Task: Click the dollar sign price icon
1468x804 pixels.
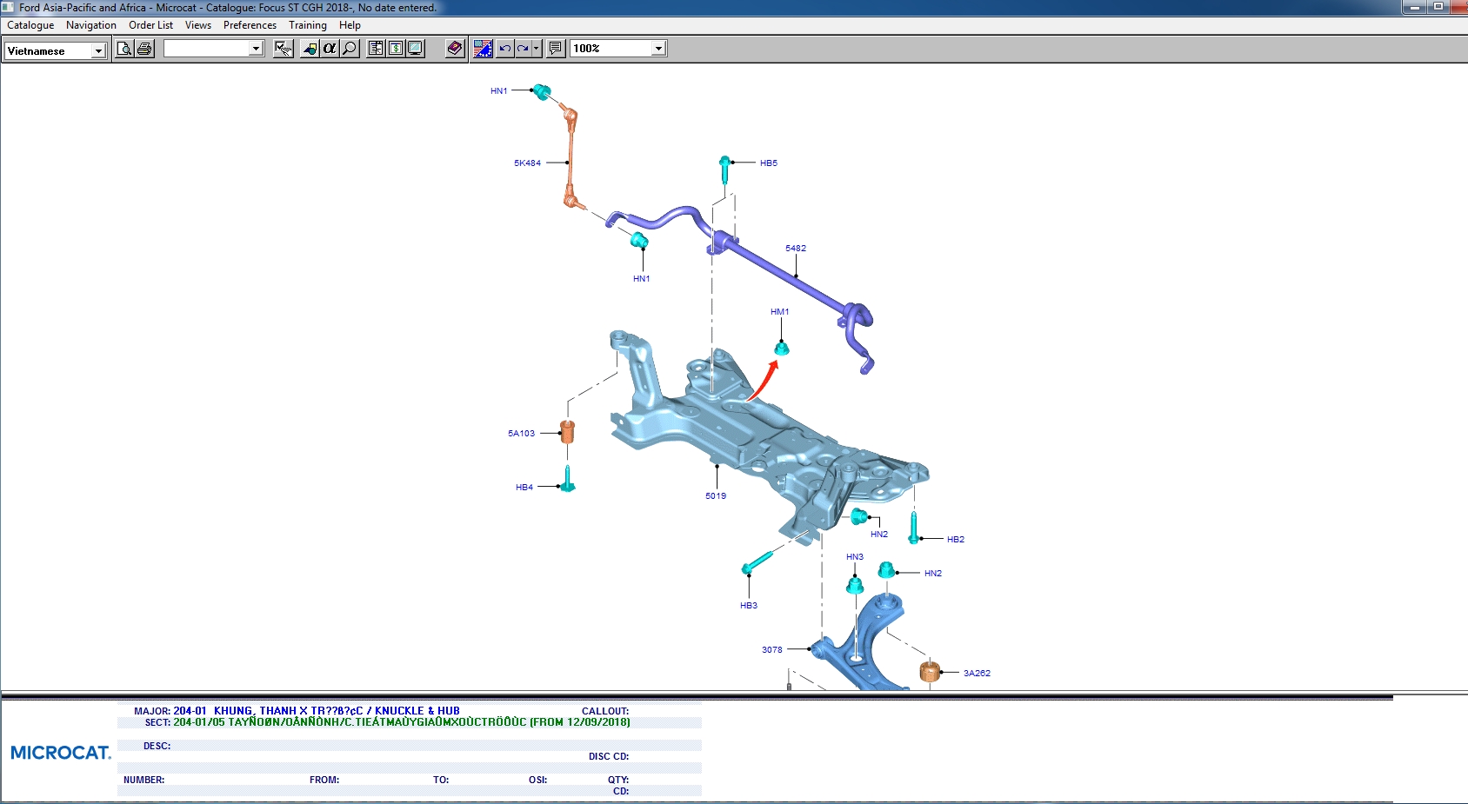Action: [x=396, y=49]
